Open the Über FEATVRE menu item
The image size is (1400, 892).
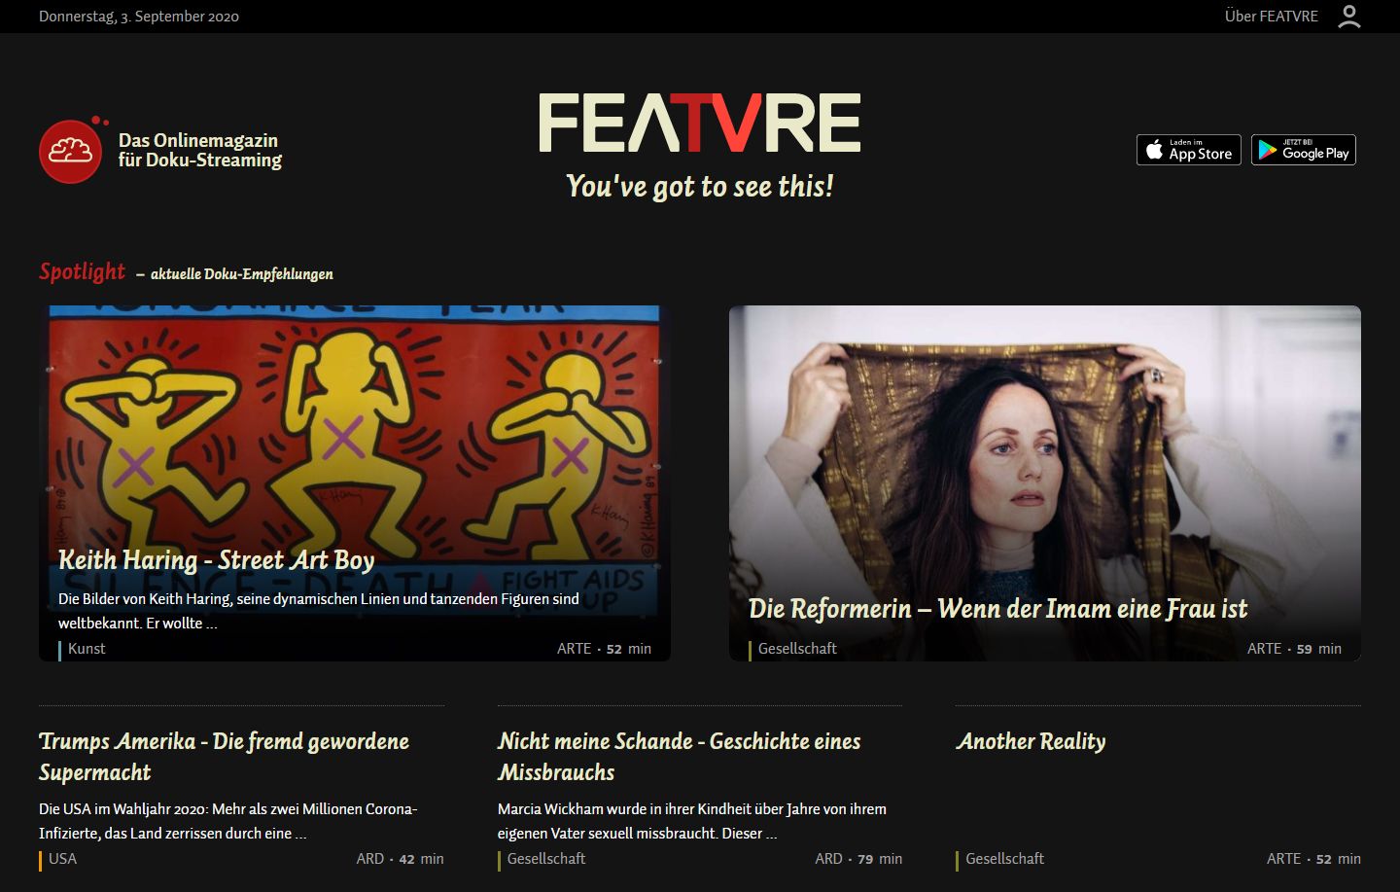click(x=1271, y=17)
